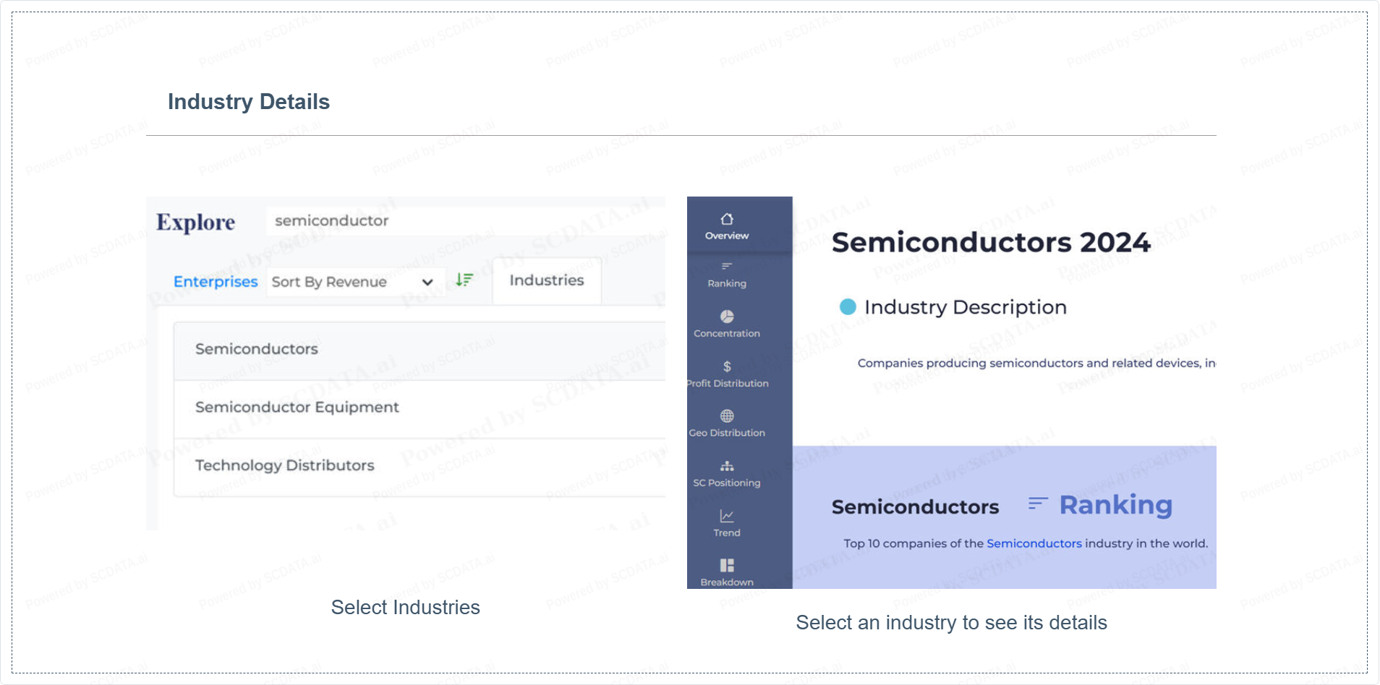Select Semiconductors from the industry list
The height and width of the screenshot is (685, 1380).
coord(257,349)
